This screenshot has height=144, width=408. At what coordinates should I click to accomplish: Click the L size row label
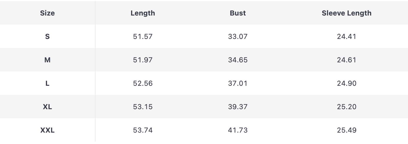(x=47, y=83)
